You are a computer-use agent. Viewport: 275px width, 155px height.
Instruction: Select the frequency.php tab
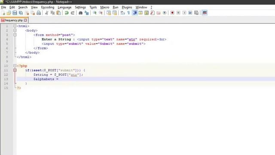(14, 20)
